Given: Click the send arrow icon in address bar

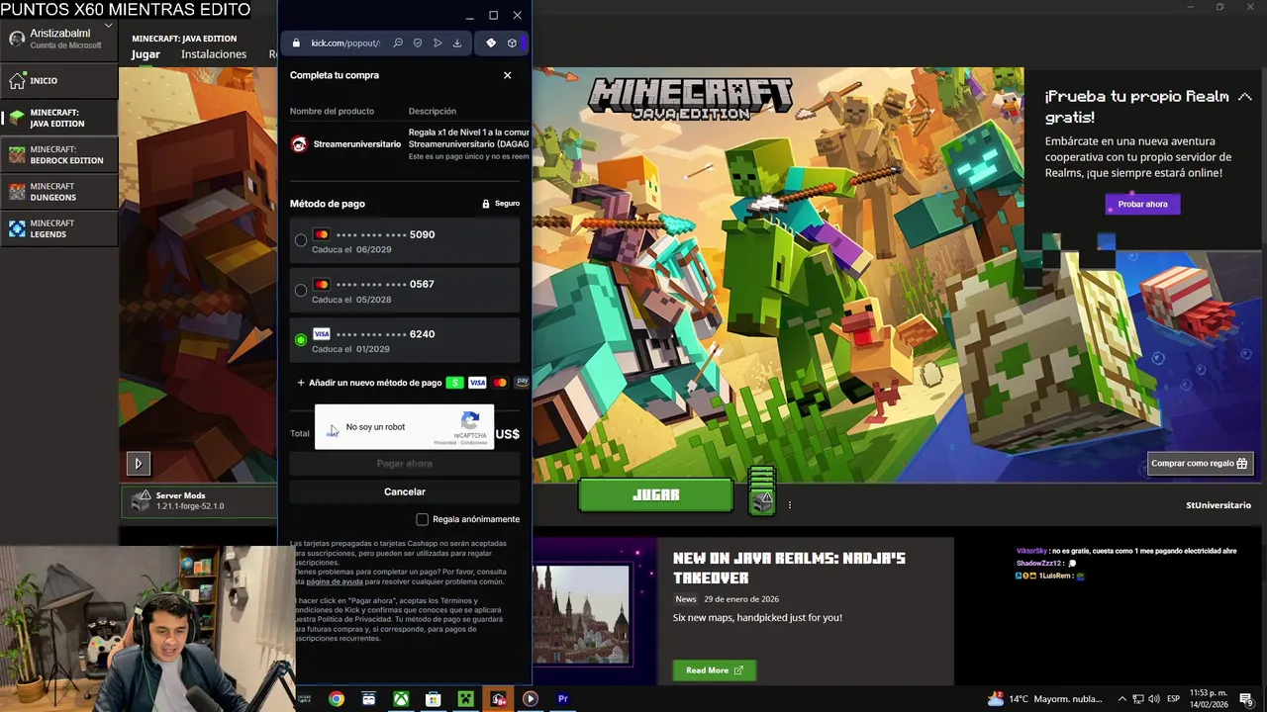Looking at the screenshot, I should pyautogui.click(x=438, y=44).
